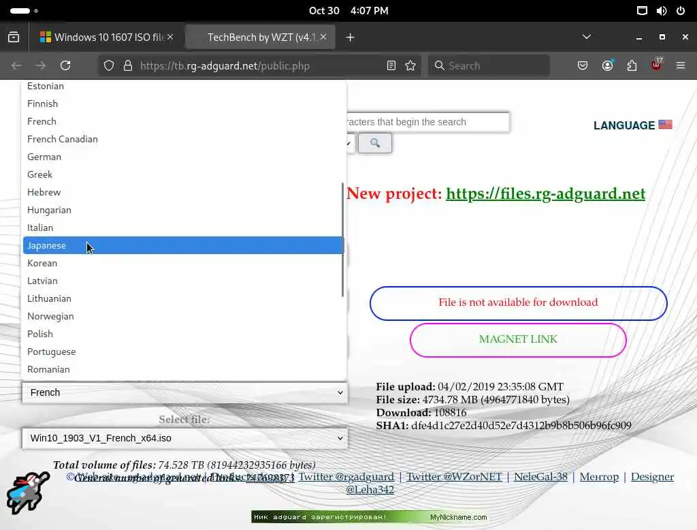Click the magnifier search button on page

[375, 143]
